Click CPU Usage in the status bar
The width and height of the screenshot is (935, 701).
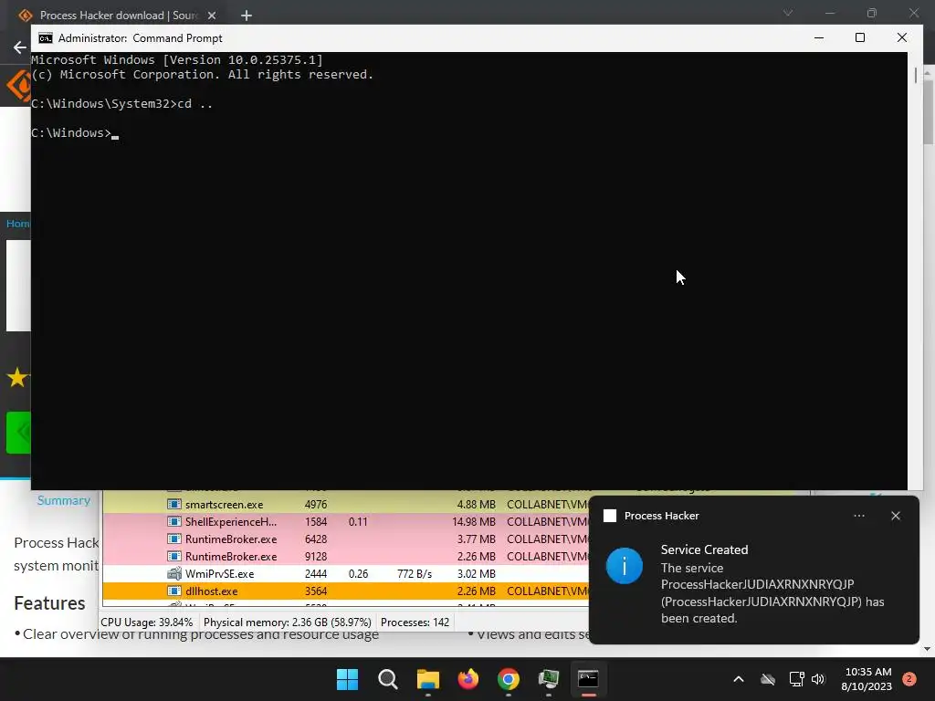147,623
